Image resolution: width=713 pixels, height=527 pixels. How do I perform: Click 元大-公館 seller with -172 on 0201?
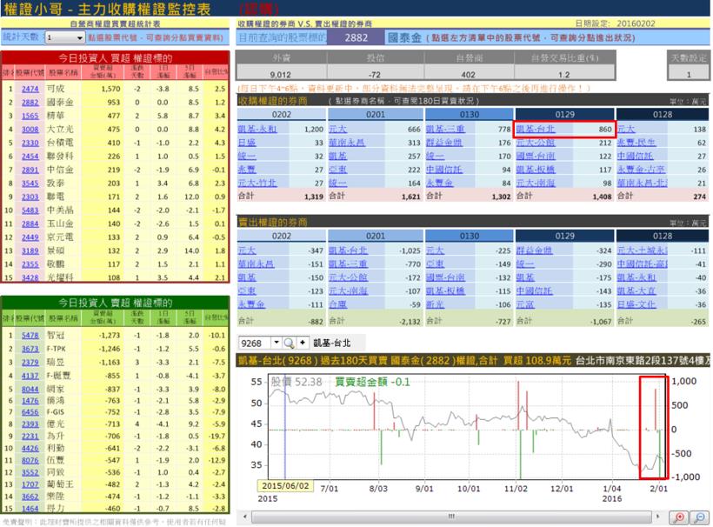click(x=348, y=277)
